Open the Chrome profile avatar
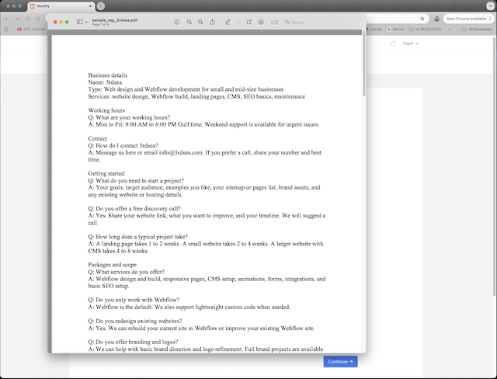This screenshot has width=497, height=379. click(x=436, y=19)
